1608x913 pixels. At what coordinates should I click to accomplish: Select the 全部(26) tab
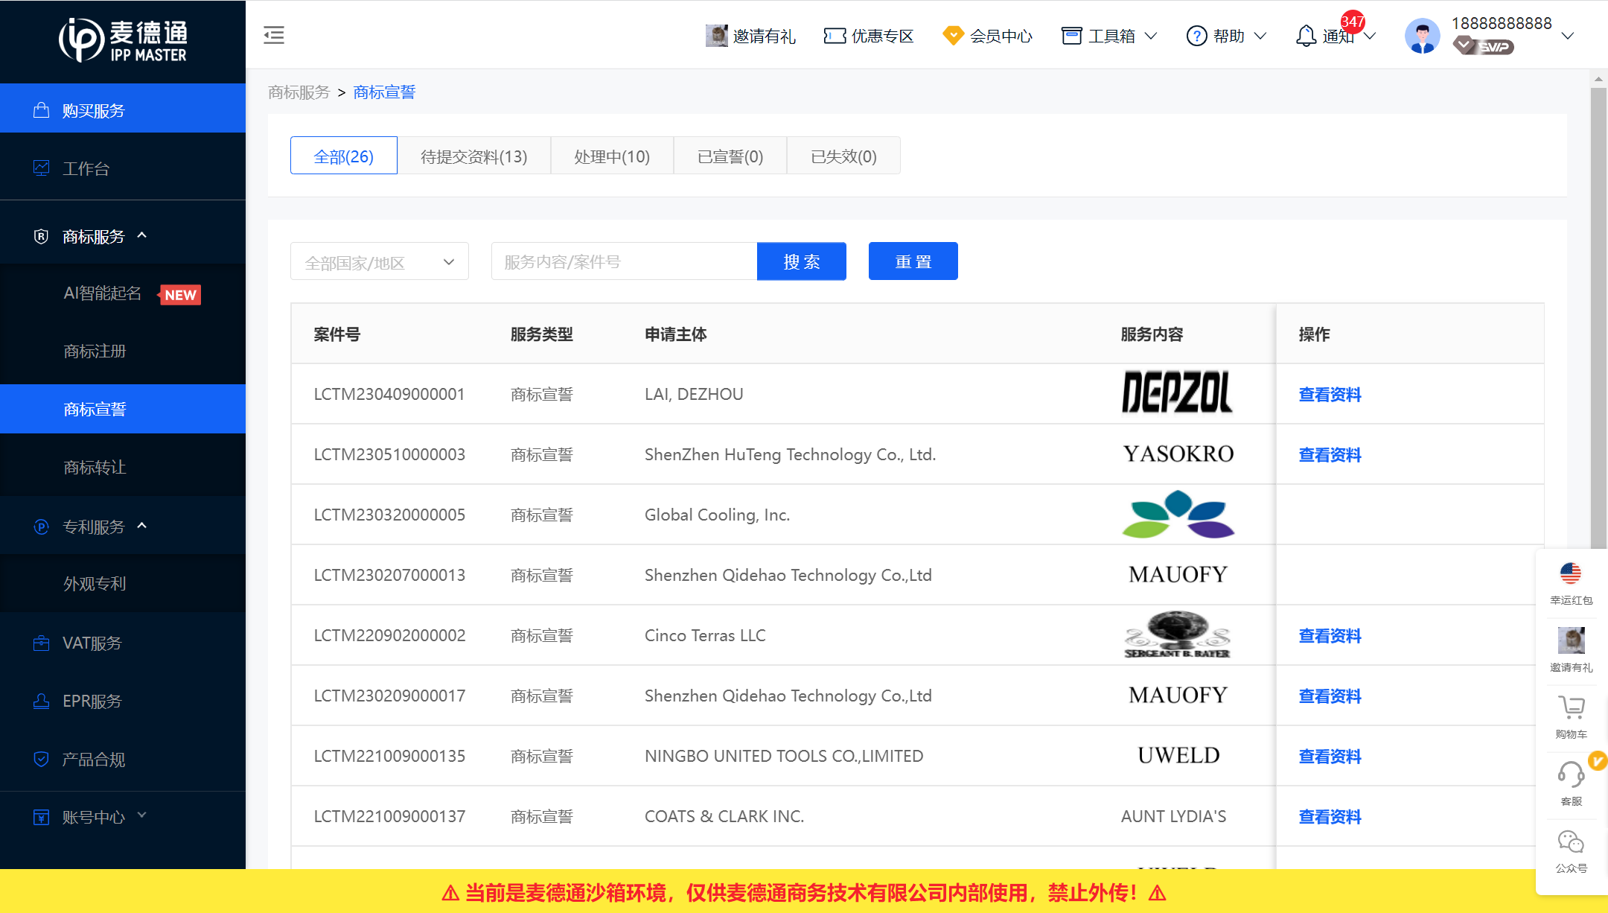point(344,156)
